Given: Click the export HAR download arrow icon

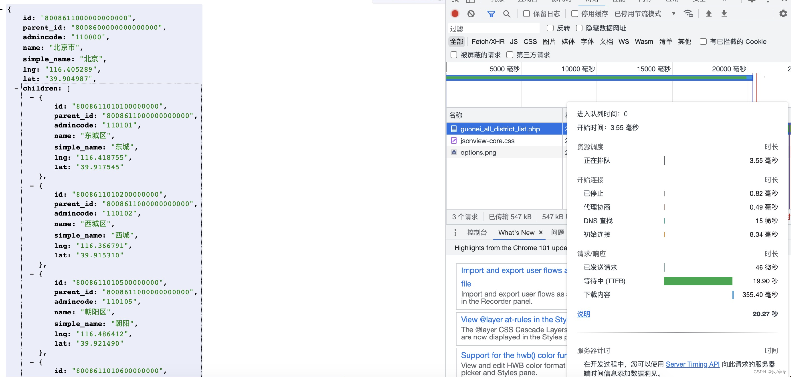Looking at the screenshot, I should click(724, 14).
